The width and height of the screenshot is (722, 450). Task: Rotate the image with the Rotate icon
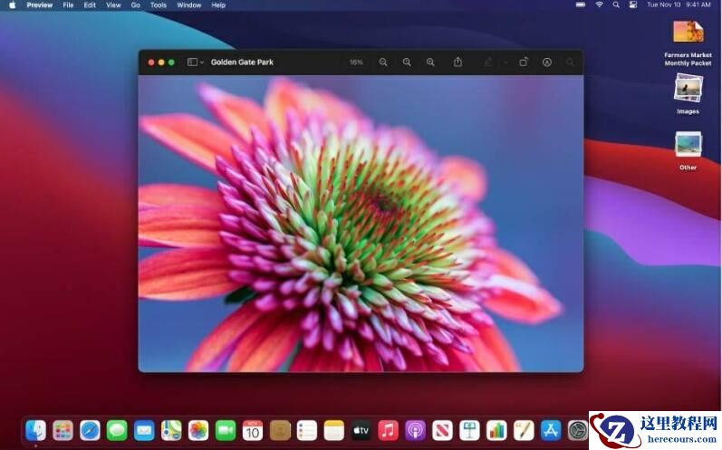click(x=524, y=62)
